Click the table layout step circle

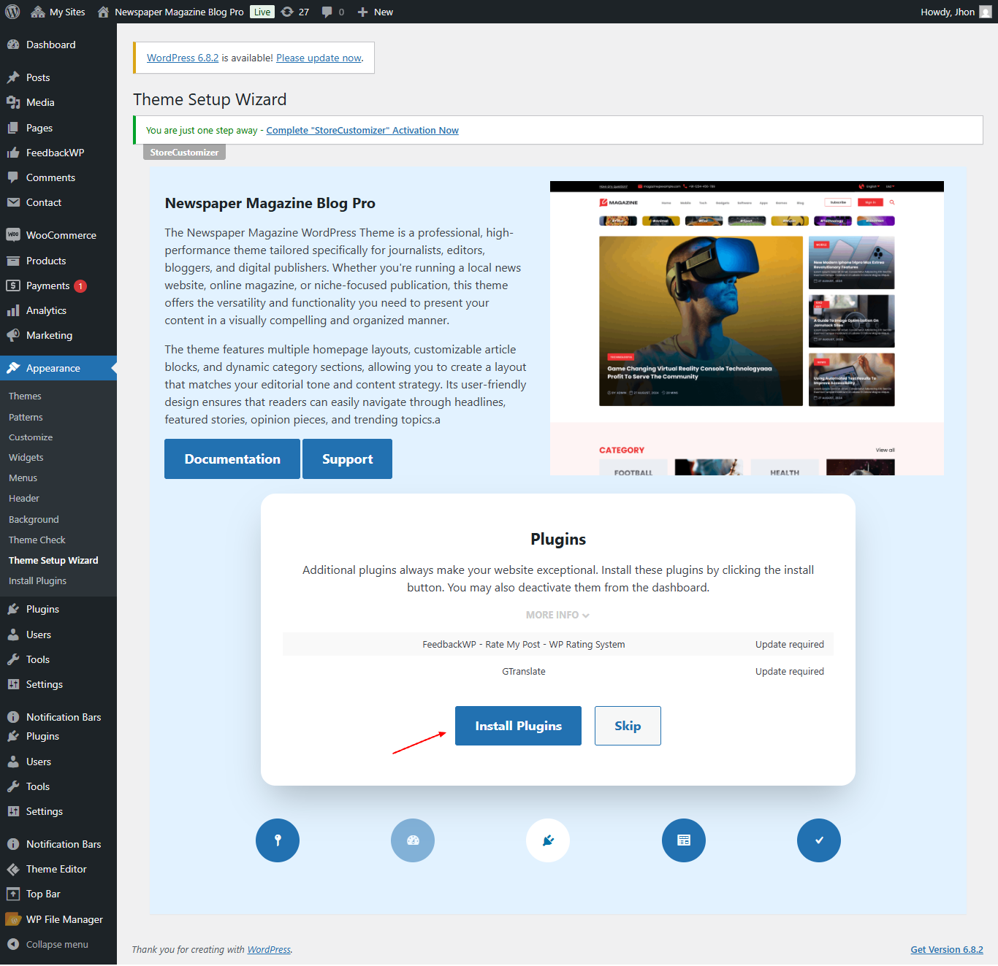tap(684, 840)
